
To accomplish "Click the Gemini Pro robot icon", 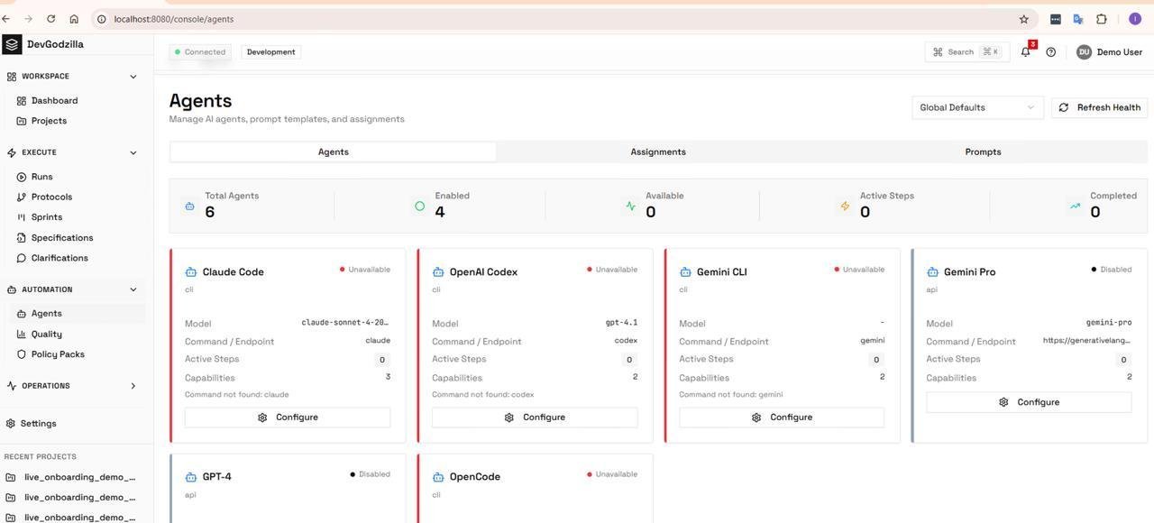I will coord(932,272).
